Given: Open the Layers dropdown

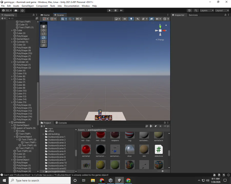Looking at the screenshot, I should [x=207, y=10].
